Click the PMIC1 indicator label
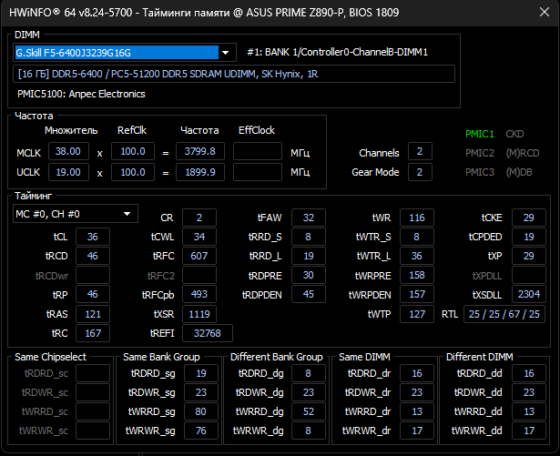 click(x=480, y=135)
